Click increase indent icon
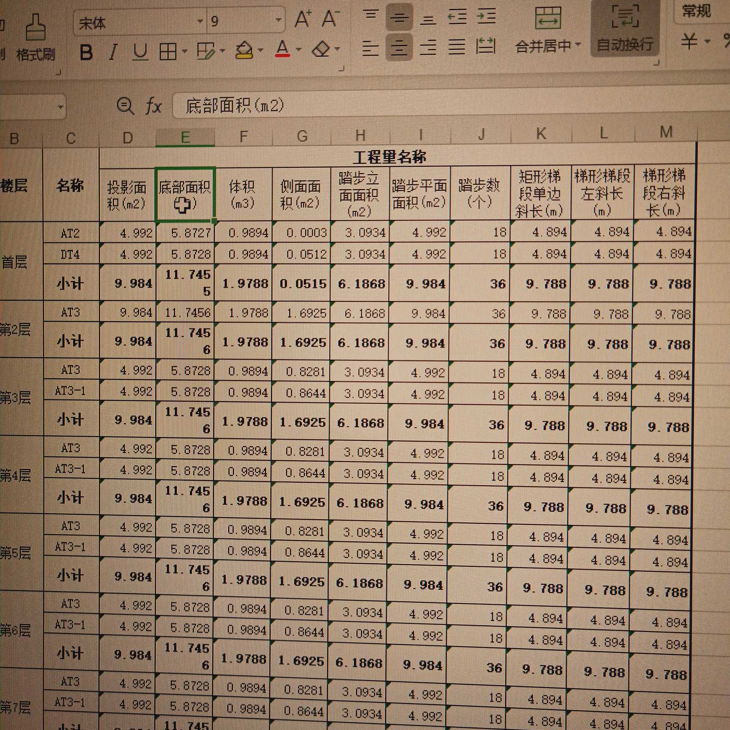 click(487, 17)
